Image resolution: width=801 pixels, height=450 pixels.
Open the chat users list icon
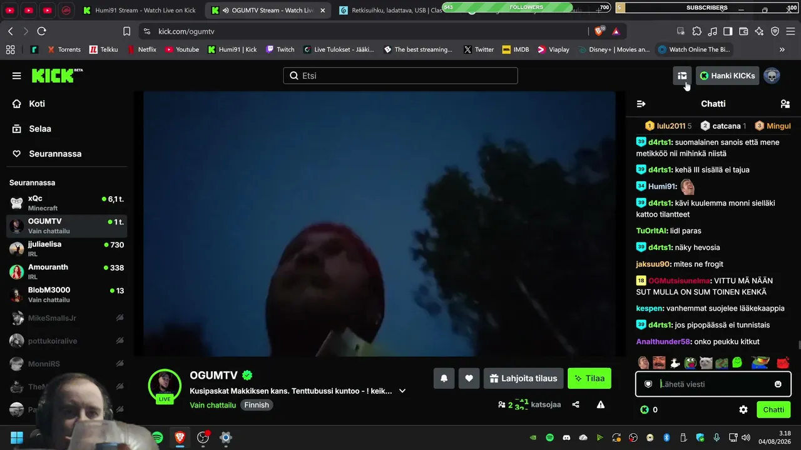coord(785,104)
